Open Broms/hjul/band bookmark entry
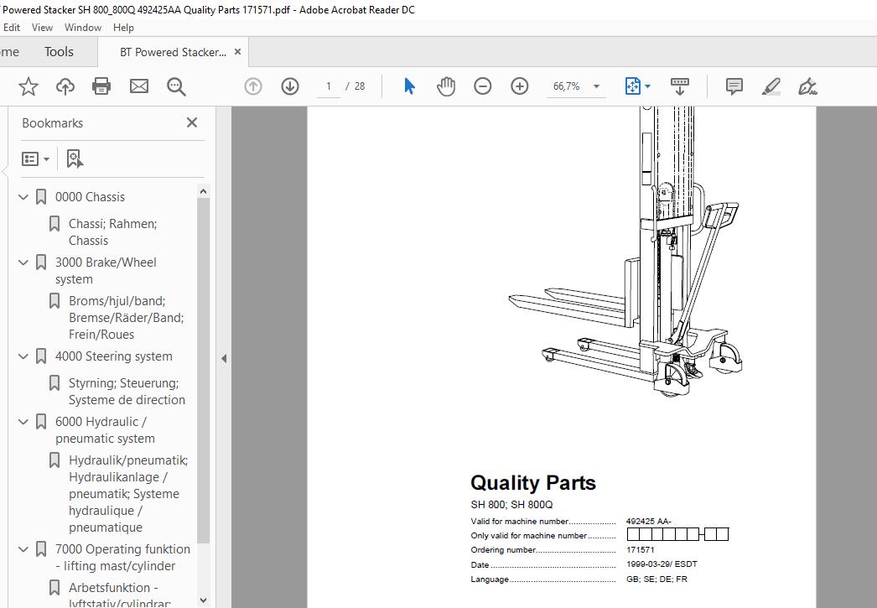 [x=126, y=318]
